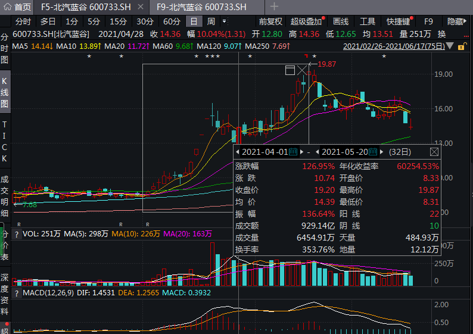Close the chart selection box X
This screenshot has height=334, width=473.
[x=301, y=70]
